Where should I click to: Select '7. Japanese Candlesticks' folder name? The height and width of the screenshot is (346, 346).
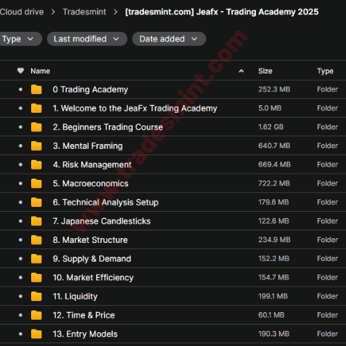click(102, 221)
